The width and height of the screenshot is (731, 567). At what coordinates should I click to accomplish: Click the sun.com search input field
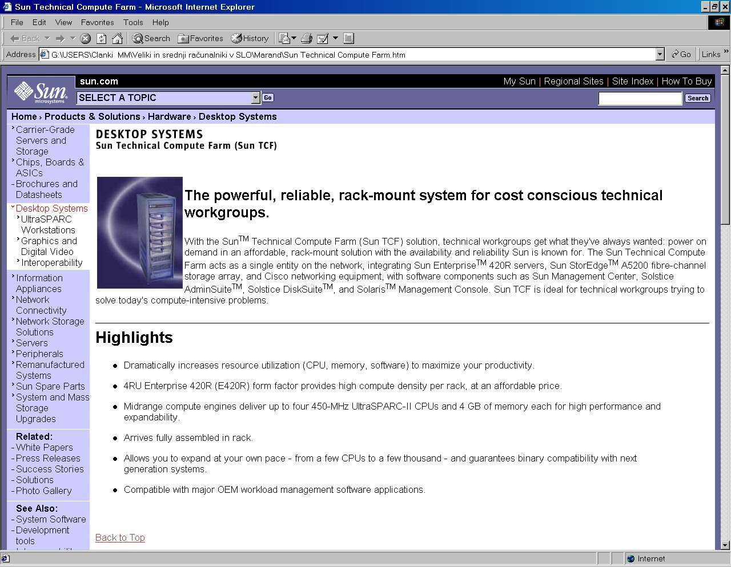[x=640, y=98]
